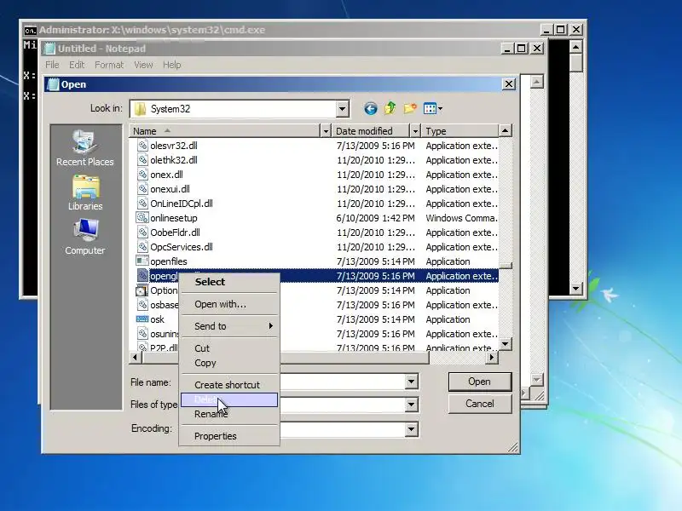Click the file list scroll down arrow
Viewport: 682px width, 511px height.
pyautogui.click(x=505, y=344)
